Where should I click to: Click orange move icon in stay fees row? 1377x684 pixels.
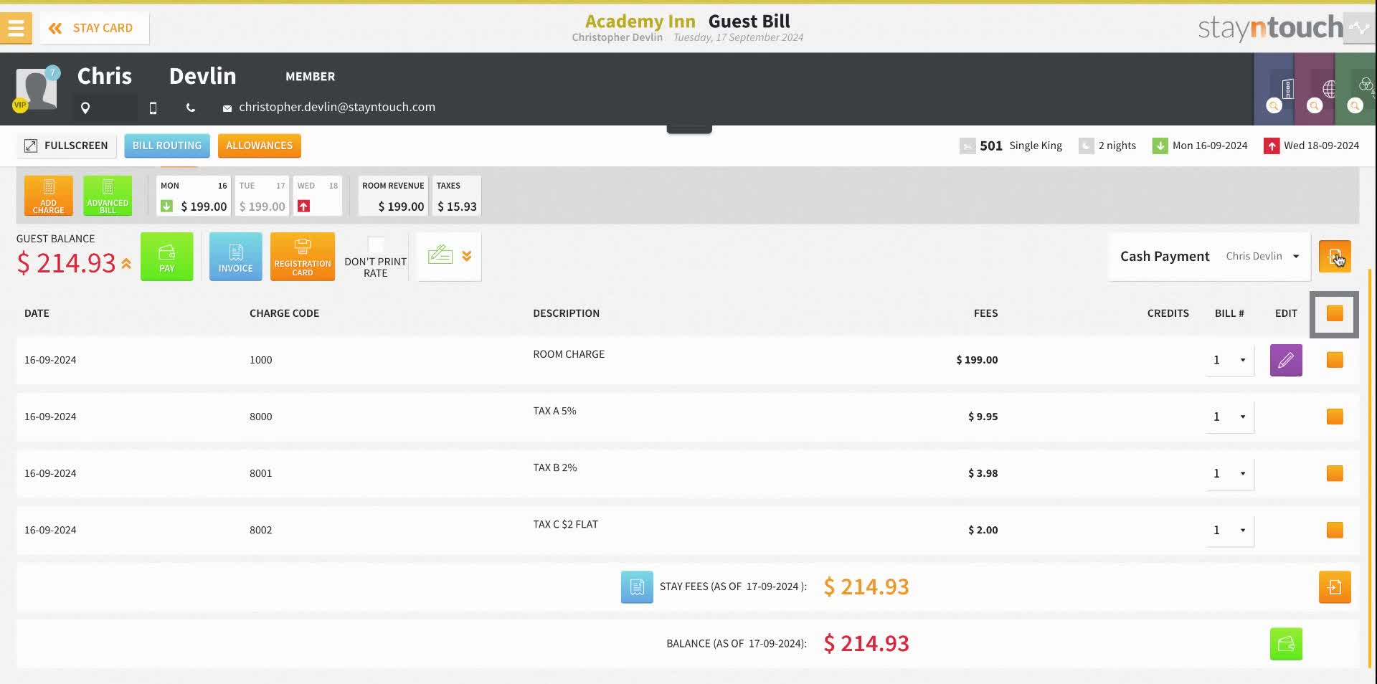pyautogui.click(x=1335, y=587)
